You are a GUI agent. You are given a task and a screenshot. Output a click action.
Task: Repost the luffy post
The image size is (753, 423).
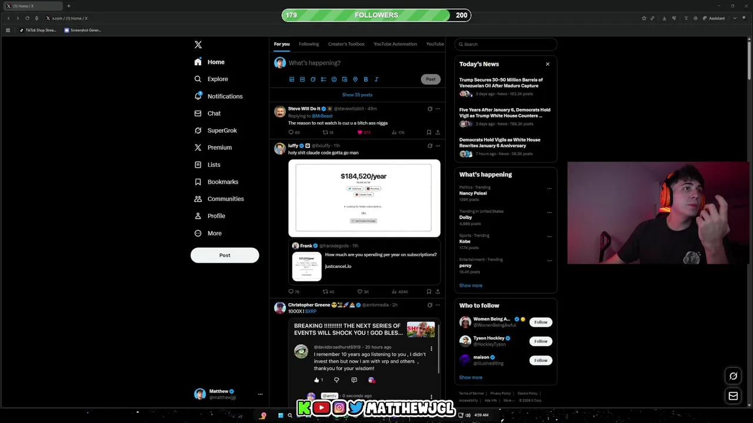(x=328, y=292)
